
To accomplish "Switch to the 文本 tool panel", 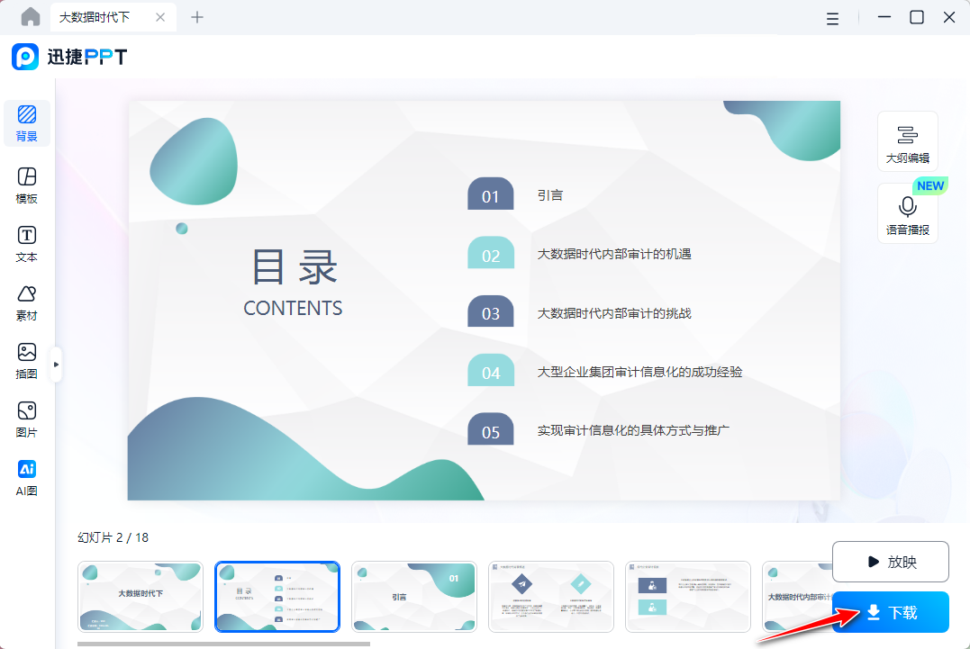I will tap(26, 244).
